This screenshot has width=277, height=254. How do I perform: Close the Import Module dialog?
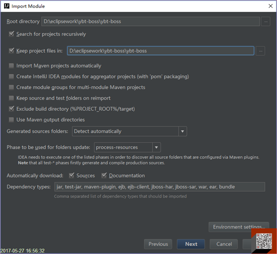click(270, 6)
